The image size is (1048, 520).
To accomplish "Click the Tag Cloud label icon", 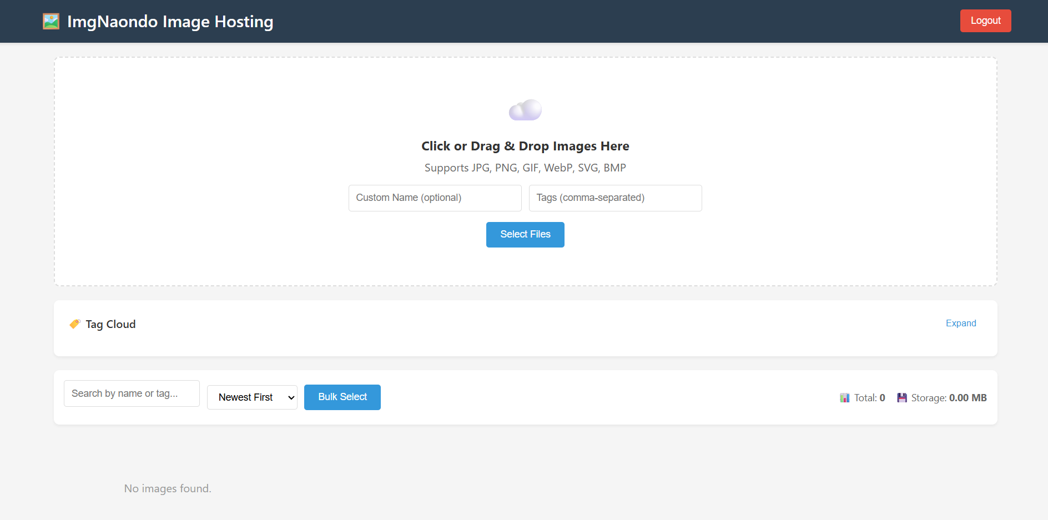I will pos(75,324).
